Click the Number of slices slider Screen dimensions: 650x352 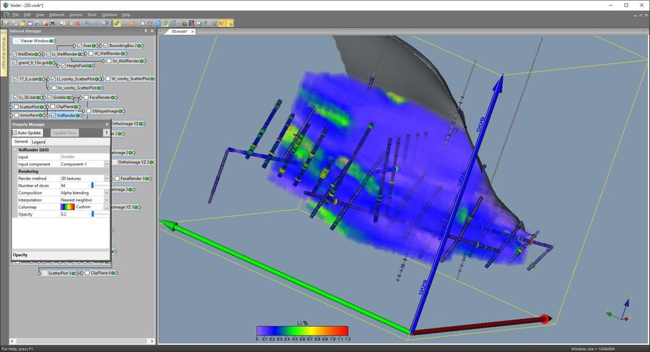pos(93,186)
